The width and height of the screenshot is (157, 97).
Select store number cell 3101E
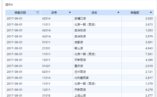tap(57, 95)
